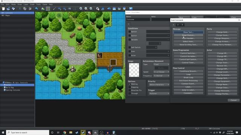Open the Event Searcher icon
241x135 pixels.
pos(114,9)
